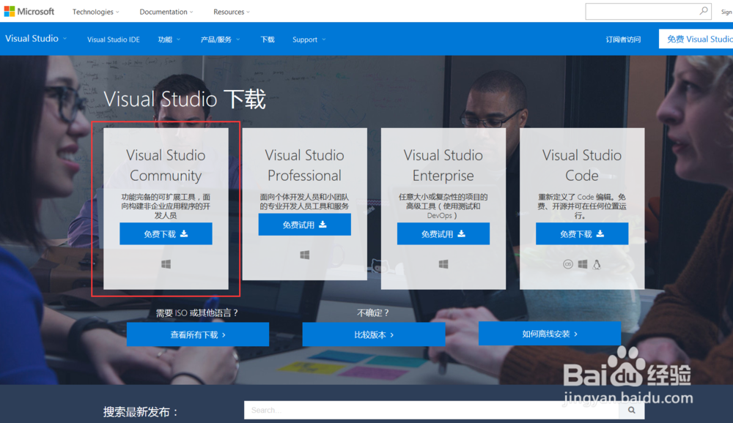This screenshot has width=733, height=423.
Task: Click the Visual Studio Enterprise title
Action: coord(443,165)
